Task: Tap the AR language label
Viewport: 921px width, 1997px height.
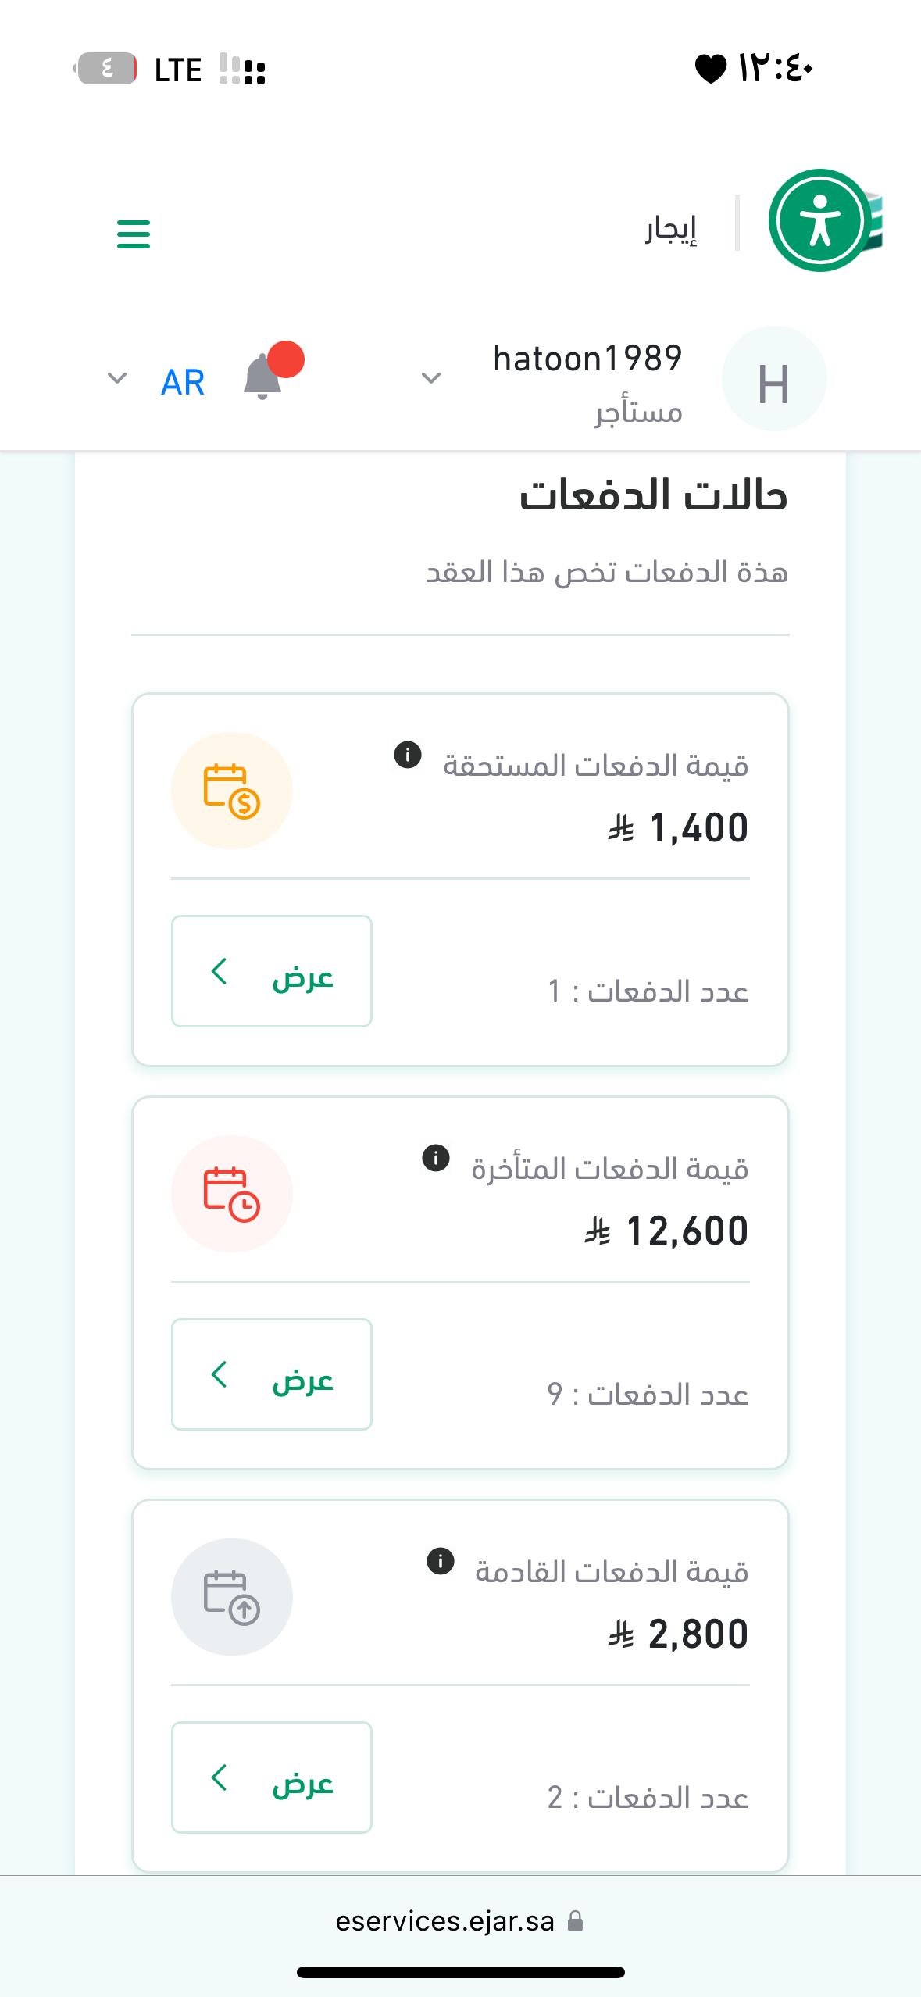Action: (x=183, y=382)
